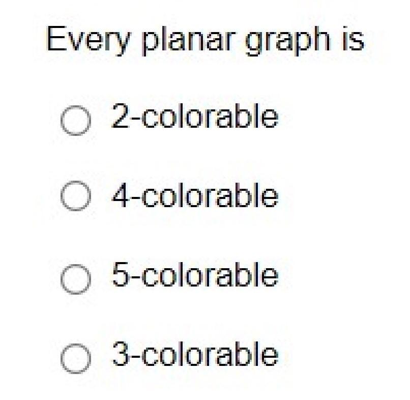410x400 pixels.
Task: Click the '3-colorable' answer label text
Action: (195, 354)
